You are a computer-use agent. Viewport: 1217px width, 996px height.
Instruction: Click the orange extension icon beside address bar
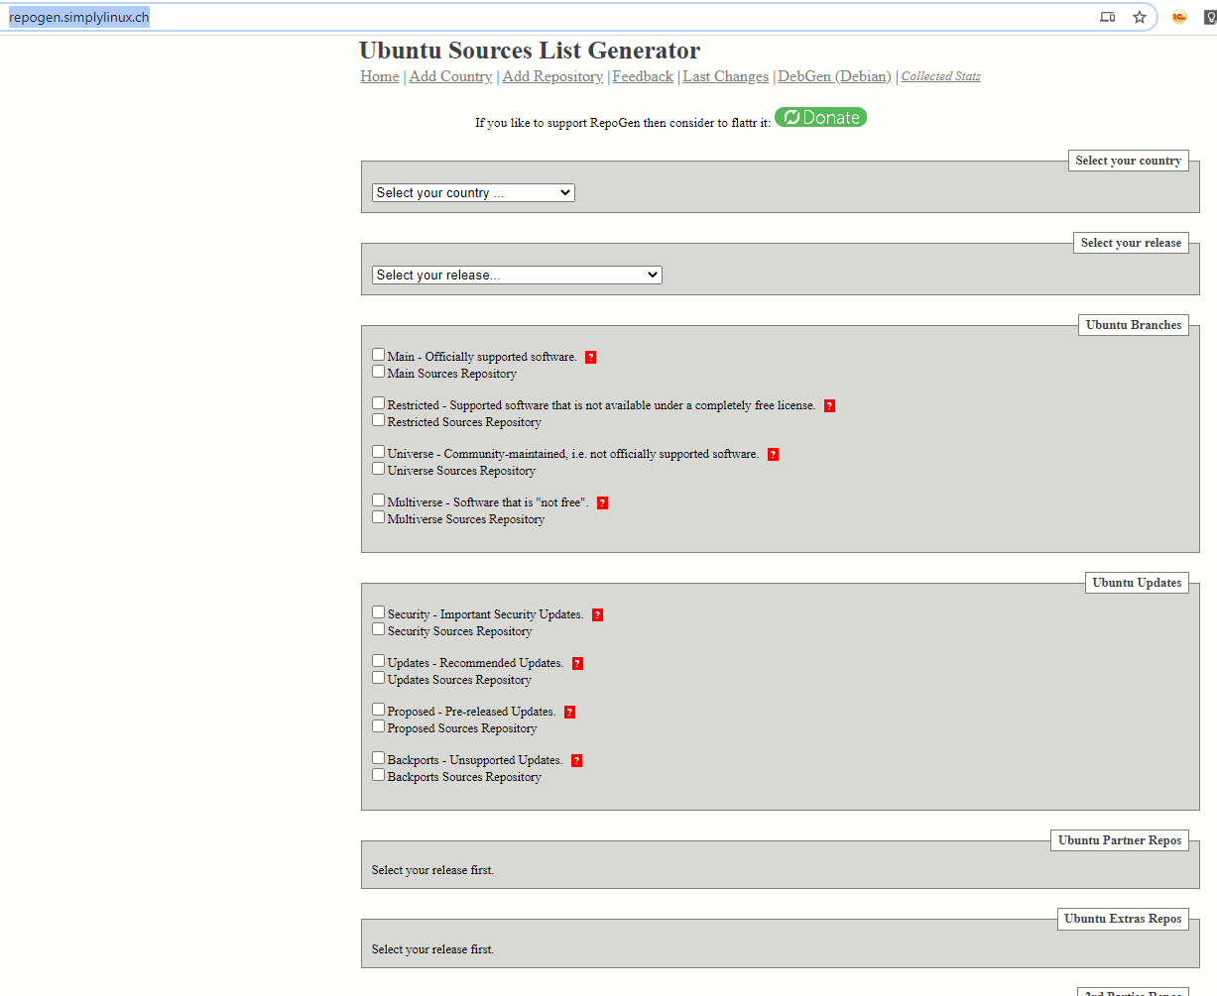(1179, 17)
